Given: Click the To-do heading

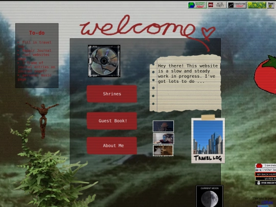Looking at the screenshot, I should click(37, 33).
